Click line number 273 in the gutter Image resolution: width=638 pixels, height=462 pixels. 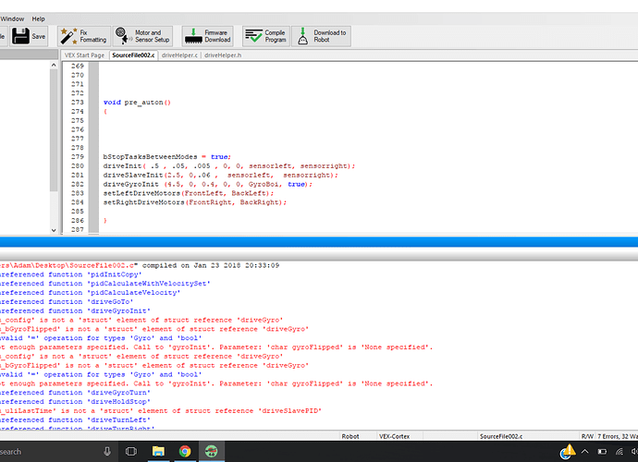[78, 103]
